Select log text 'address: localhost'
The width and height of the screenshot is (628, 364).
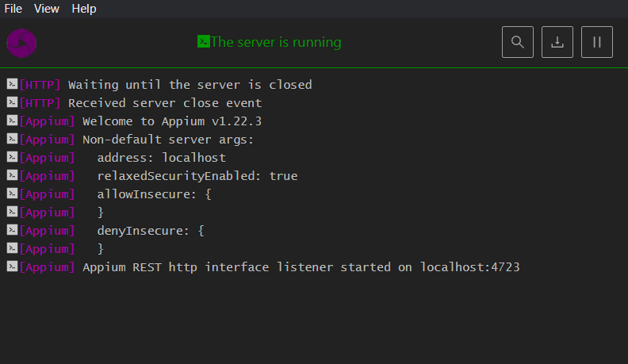[162, 158]
